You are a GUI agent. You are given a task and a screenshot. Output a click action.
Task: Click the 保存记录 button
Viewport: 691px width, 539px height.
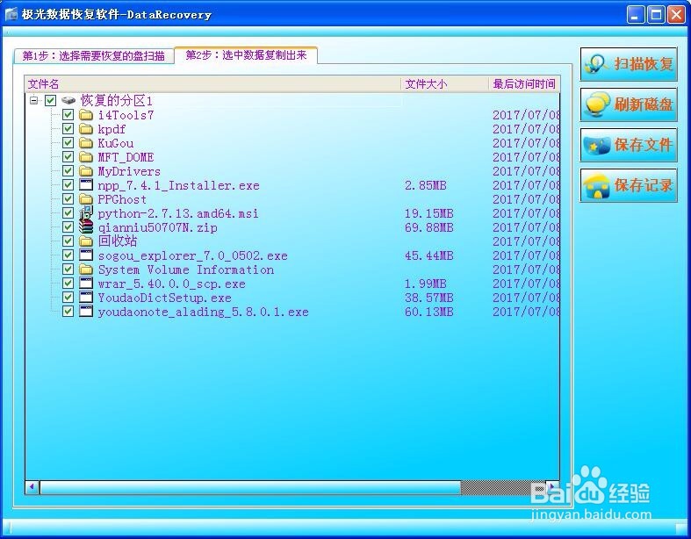tap(629, 185)
